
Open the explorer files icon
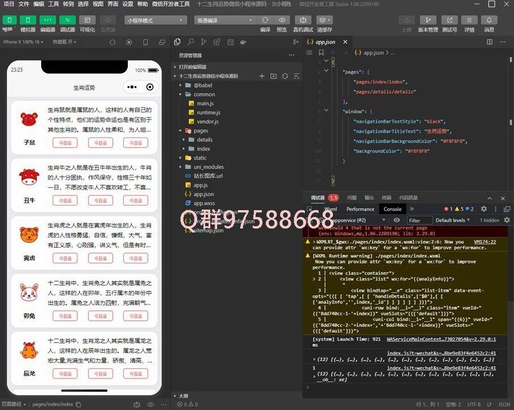click(x=177, y=42)
